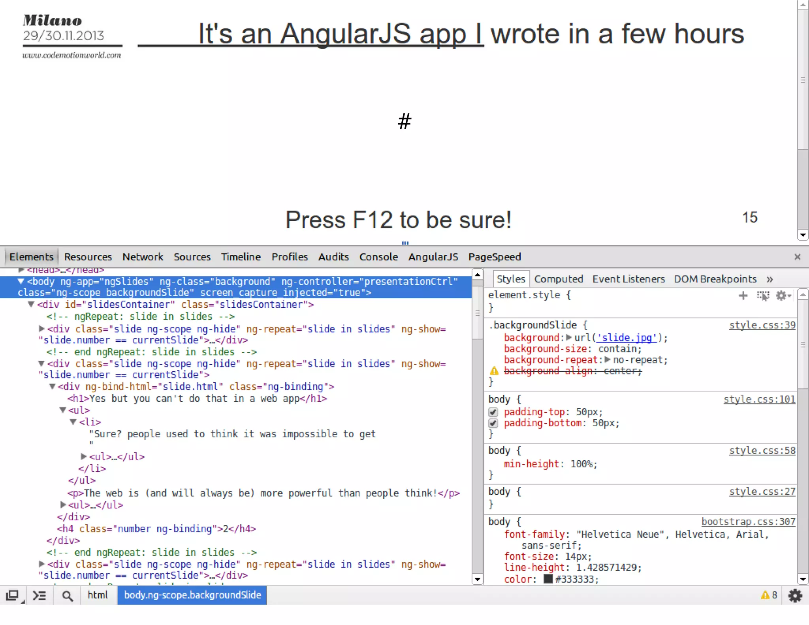The width and height of the screenshot is (809, 625).
Task: Click the #333333 color swatch
Action: pyautogui.click(x=548, y=579)
